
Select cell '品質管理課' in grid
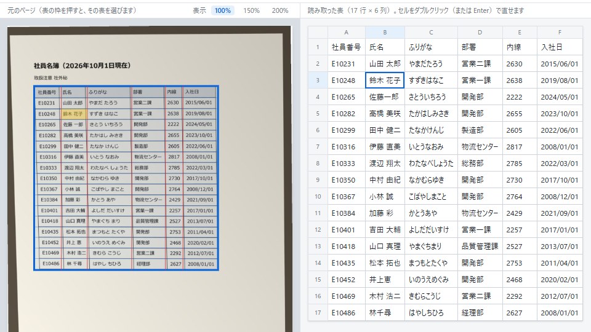click(480, 246)
